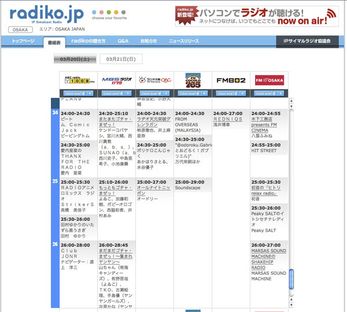Open FM OSAKA station logo
The image size is (347, 312).
point(270,80)
